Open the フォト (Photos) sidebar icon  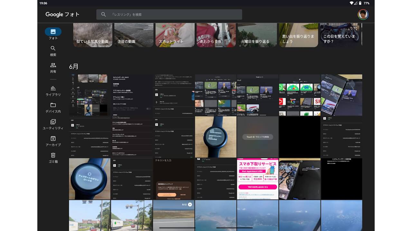click(x=53, y=32)
